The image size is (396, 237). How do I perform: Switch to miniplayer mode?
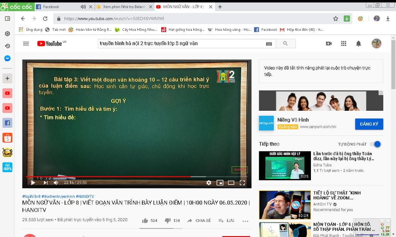(220, 183)
